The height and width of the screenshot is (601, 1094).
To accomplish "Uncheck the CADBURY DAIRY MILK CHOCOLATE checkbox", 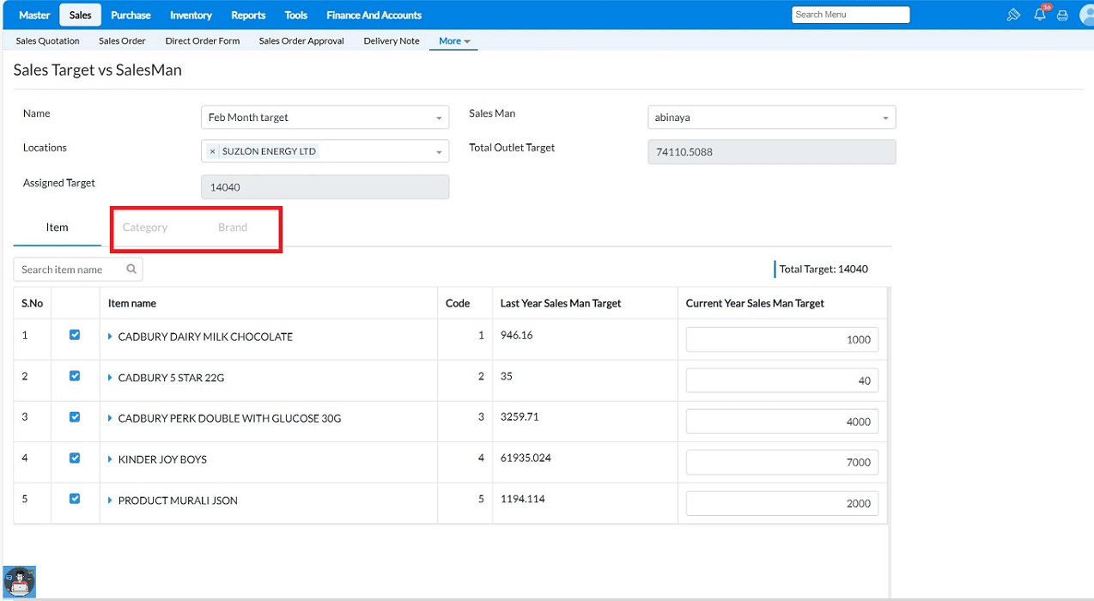I will click(75, 335).
